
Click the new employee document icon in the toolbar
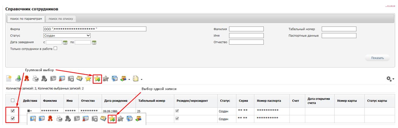pos(9,78)
